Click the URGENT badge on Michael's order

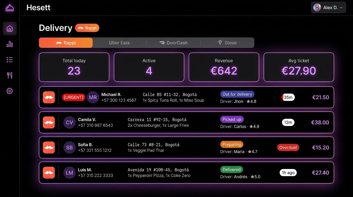[74, 97]
